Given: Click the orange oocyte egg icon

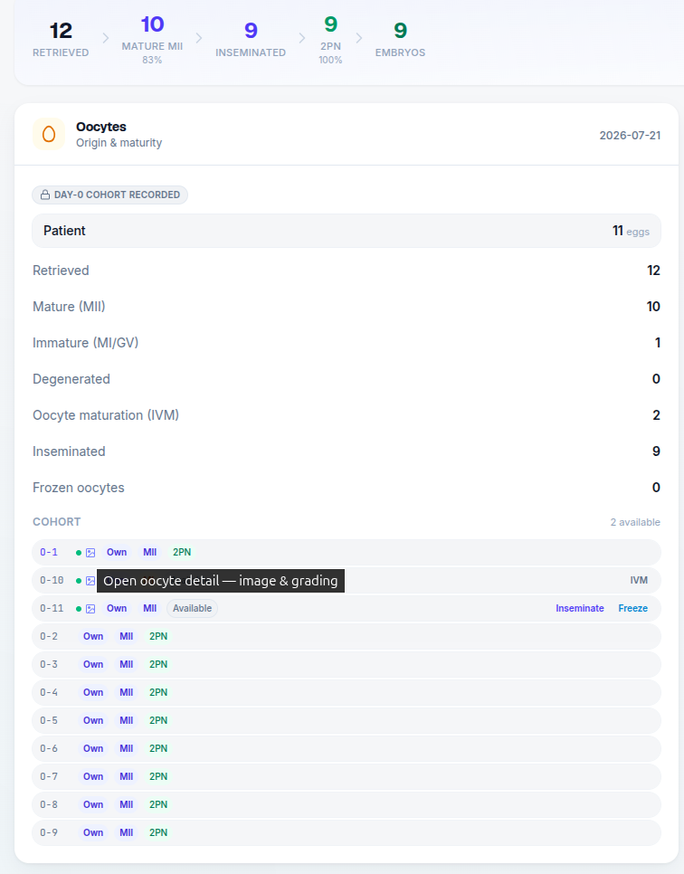Looking at the screenshot, I should tap(49, 134).
